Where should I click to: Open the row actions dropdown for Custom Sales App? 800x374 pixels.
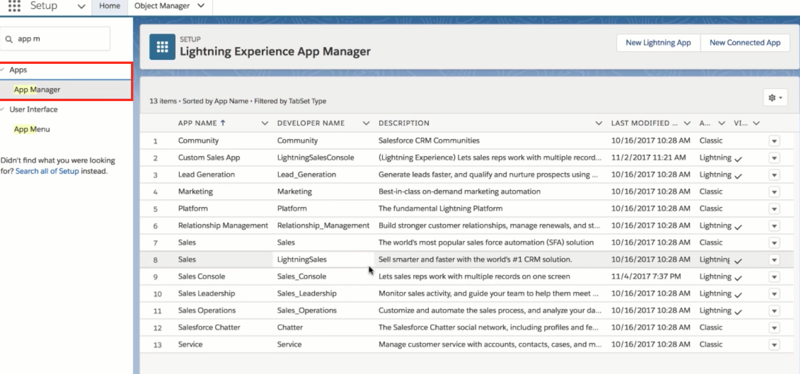point(774,158)
